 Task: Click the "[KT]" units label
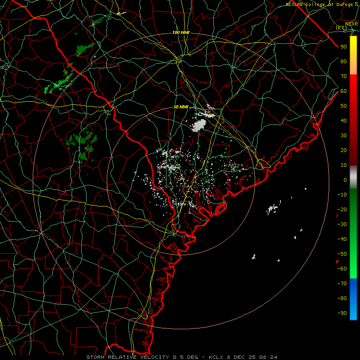[x=342, y=28]
